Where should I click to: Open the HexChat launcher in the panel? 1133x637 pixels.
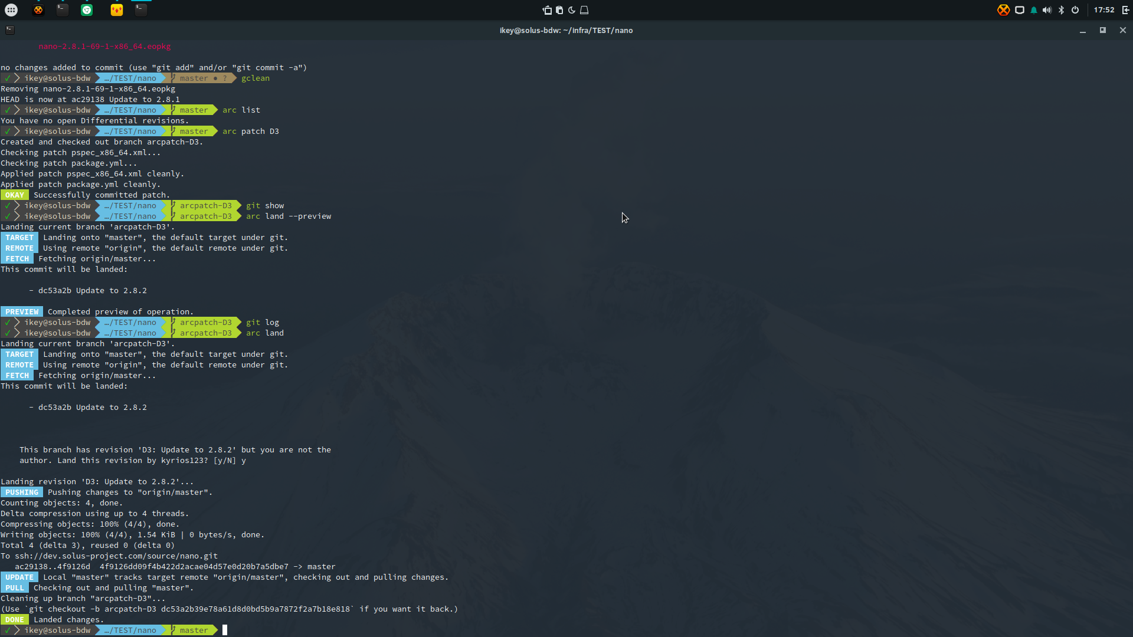[x=38, y=10]
